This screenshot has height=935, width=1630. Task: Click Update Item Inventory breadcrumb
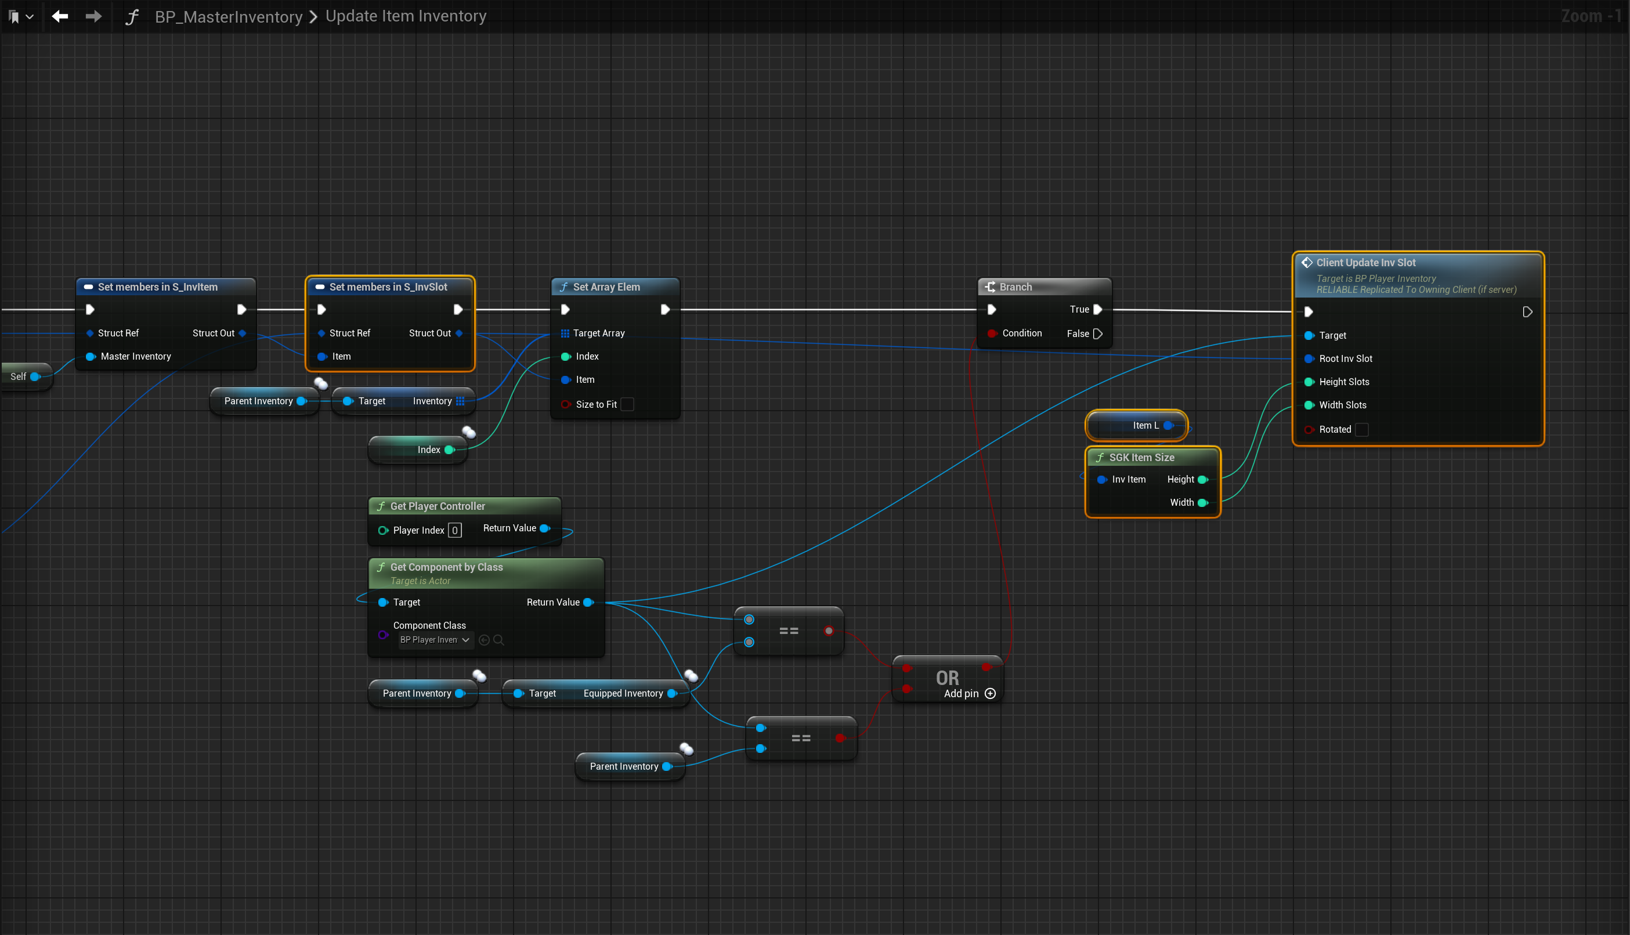(x=406, y=16)
